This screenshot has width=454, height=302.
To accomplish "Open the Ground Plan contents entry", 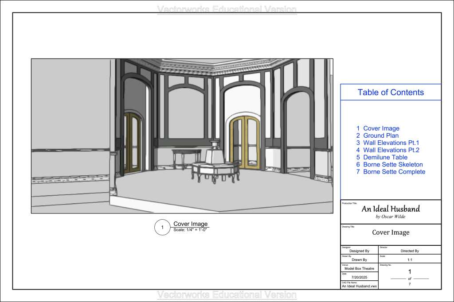I will tap(380, 136).
